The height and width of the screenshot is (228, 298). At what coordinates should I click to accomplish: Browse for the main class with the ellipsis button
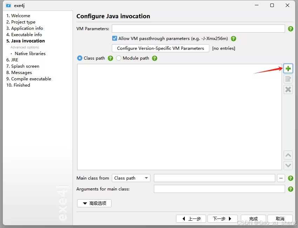[281, 178]
